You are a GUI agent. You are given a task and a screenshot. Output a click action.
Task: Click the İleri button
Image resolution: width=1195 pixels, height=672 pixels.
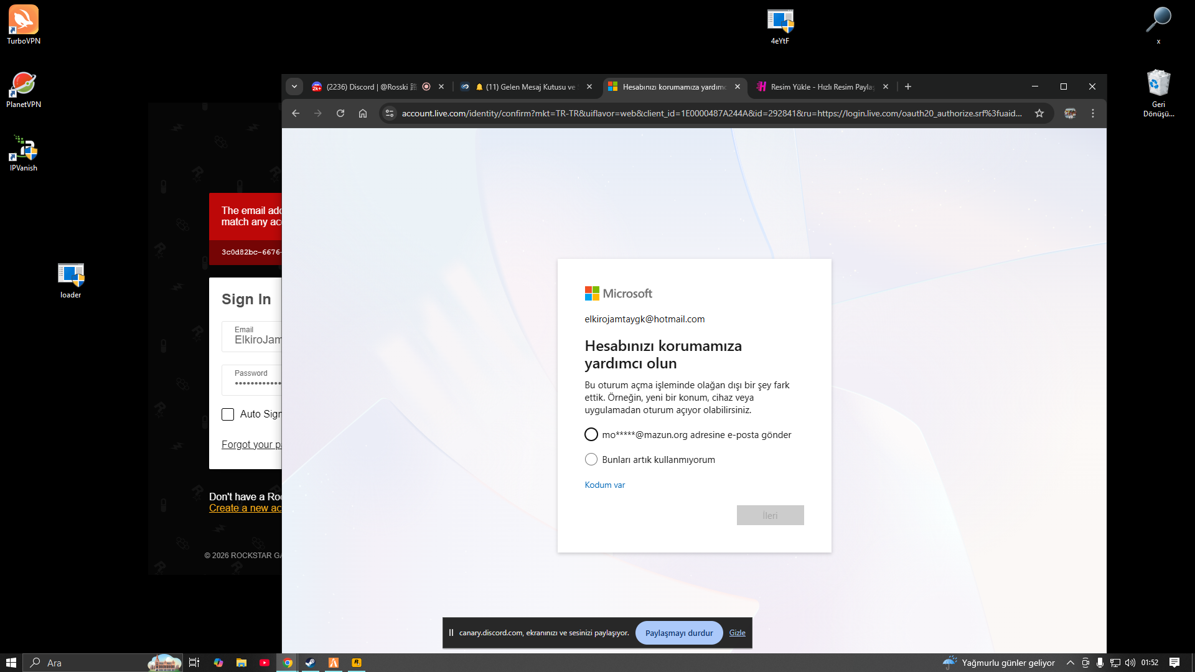[770, 515]
